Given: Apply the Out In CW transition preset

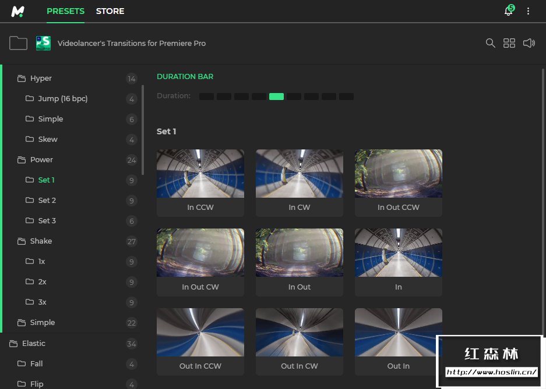Looking at the screenshot, I should [300, 342].
